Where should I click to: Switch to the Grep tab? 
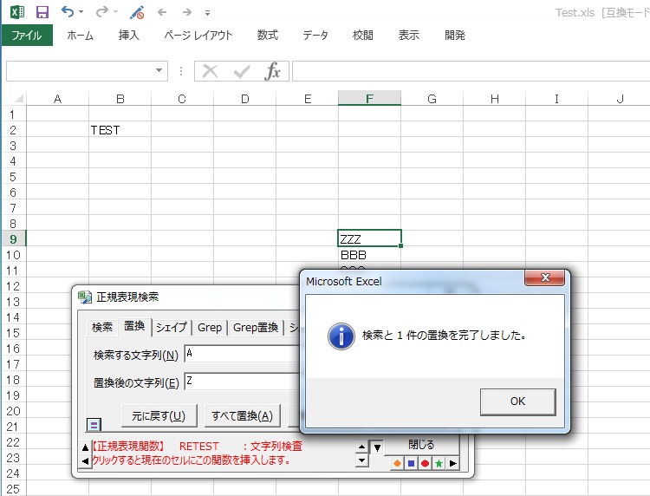click(209, 327)
